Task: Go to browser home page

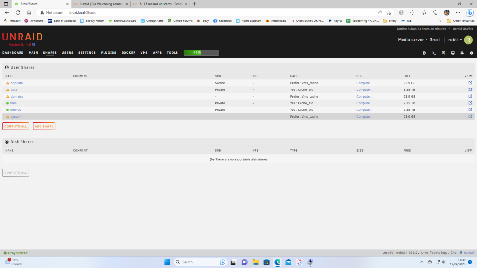Action: (29, 13)
